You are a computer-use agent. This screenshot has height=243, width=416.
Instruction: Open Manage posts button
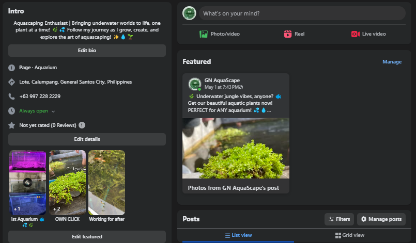click(x=381, y=219)
